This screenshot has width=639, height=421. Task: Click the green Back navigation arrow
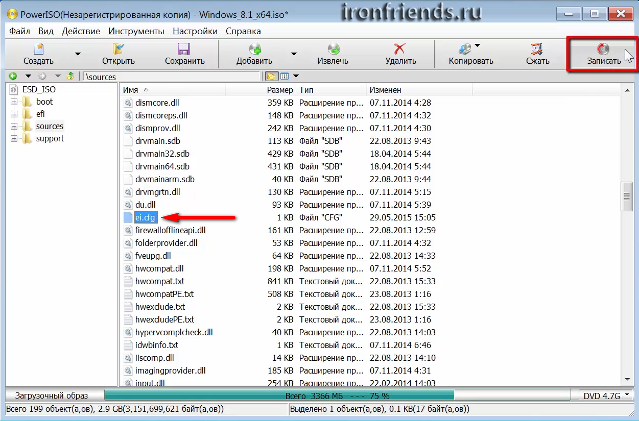coord(13,77)
